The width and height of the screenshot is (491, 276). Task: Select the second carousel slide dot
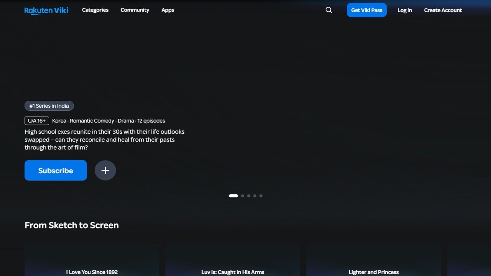pos(242,195)
